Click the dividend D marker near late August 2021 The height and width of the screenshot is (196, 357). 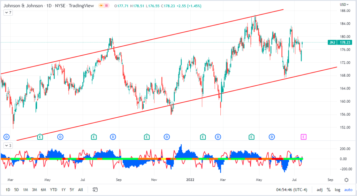[x=113, y=137]
